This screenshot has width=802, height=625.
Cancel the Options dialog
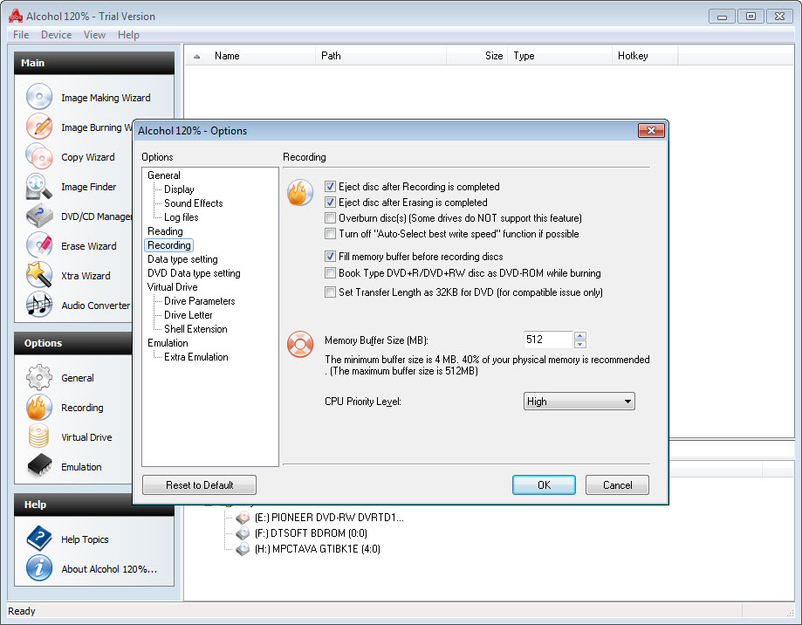pos(617,484)
